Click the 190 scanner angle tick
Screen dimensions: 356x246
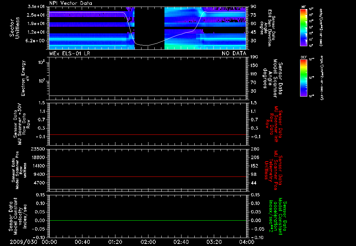point(254,57)
